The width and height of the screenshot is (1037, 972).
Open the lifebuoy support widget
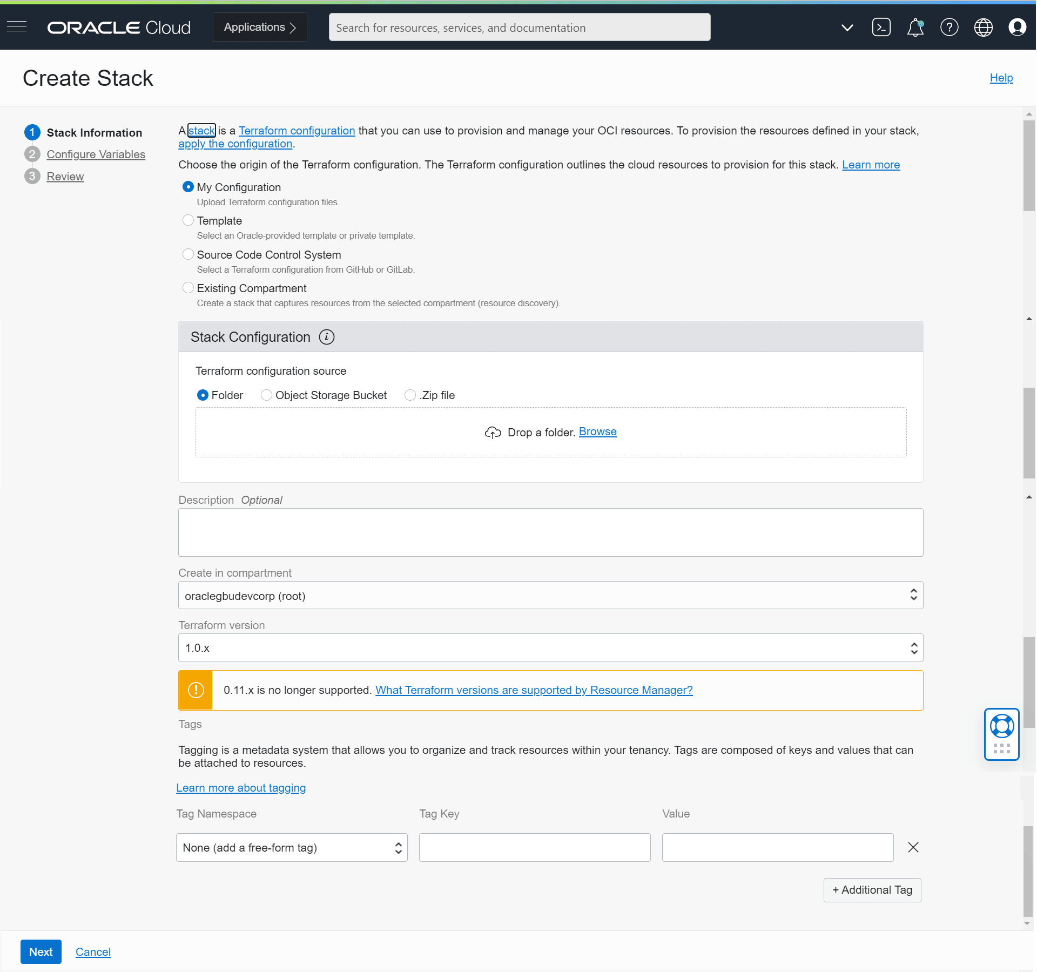(x=1001, y=726)
